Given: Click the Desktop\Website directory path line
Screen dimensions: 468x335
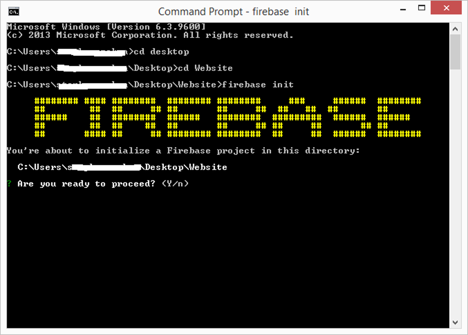Looking at the screenshot, I should coord(122,167).
